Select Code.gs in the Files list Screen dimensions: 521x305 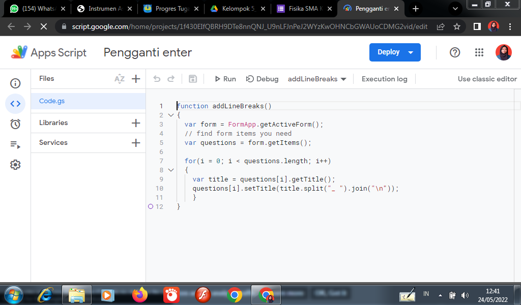[52, 101]
